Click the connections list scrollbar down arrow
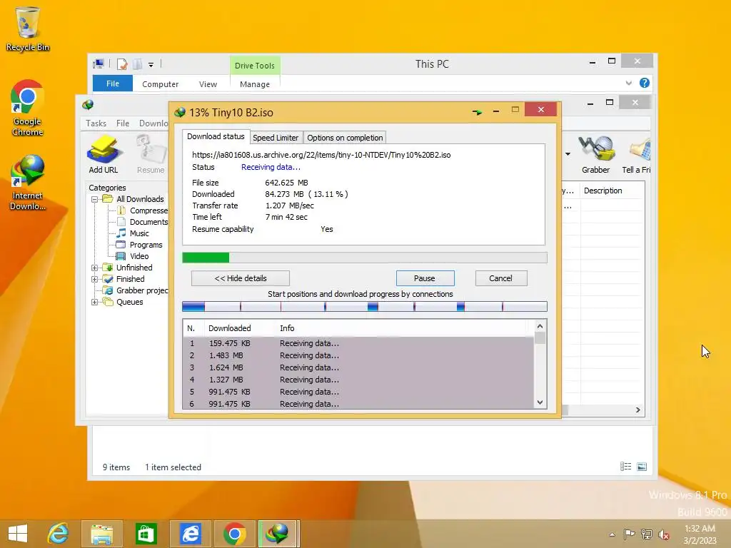Viewport: 731px width, 548px height. coord(540,402)
